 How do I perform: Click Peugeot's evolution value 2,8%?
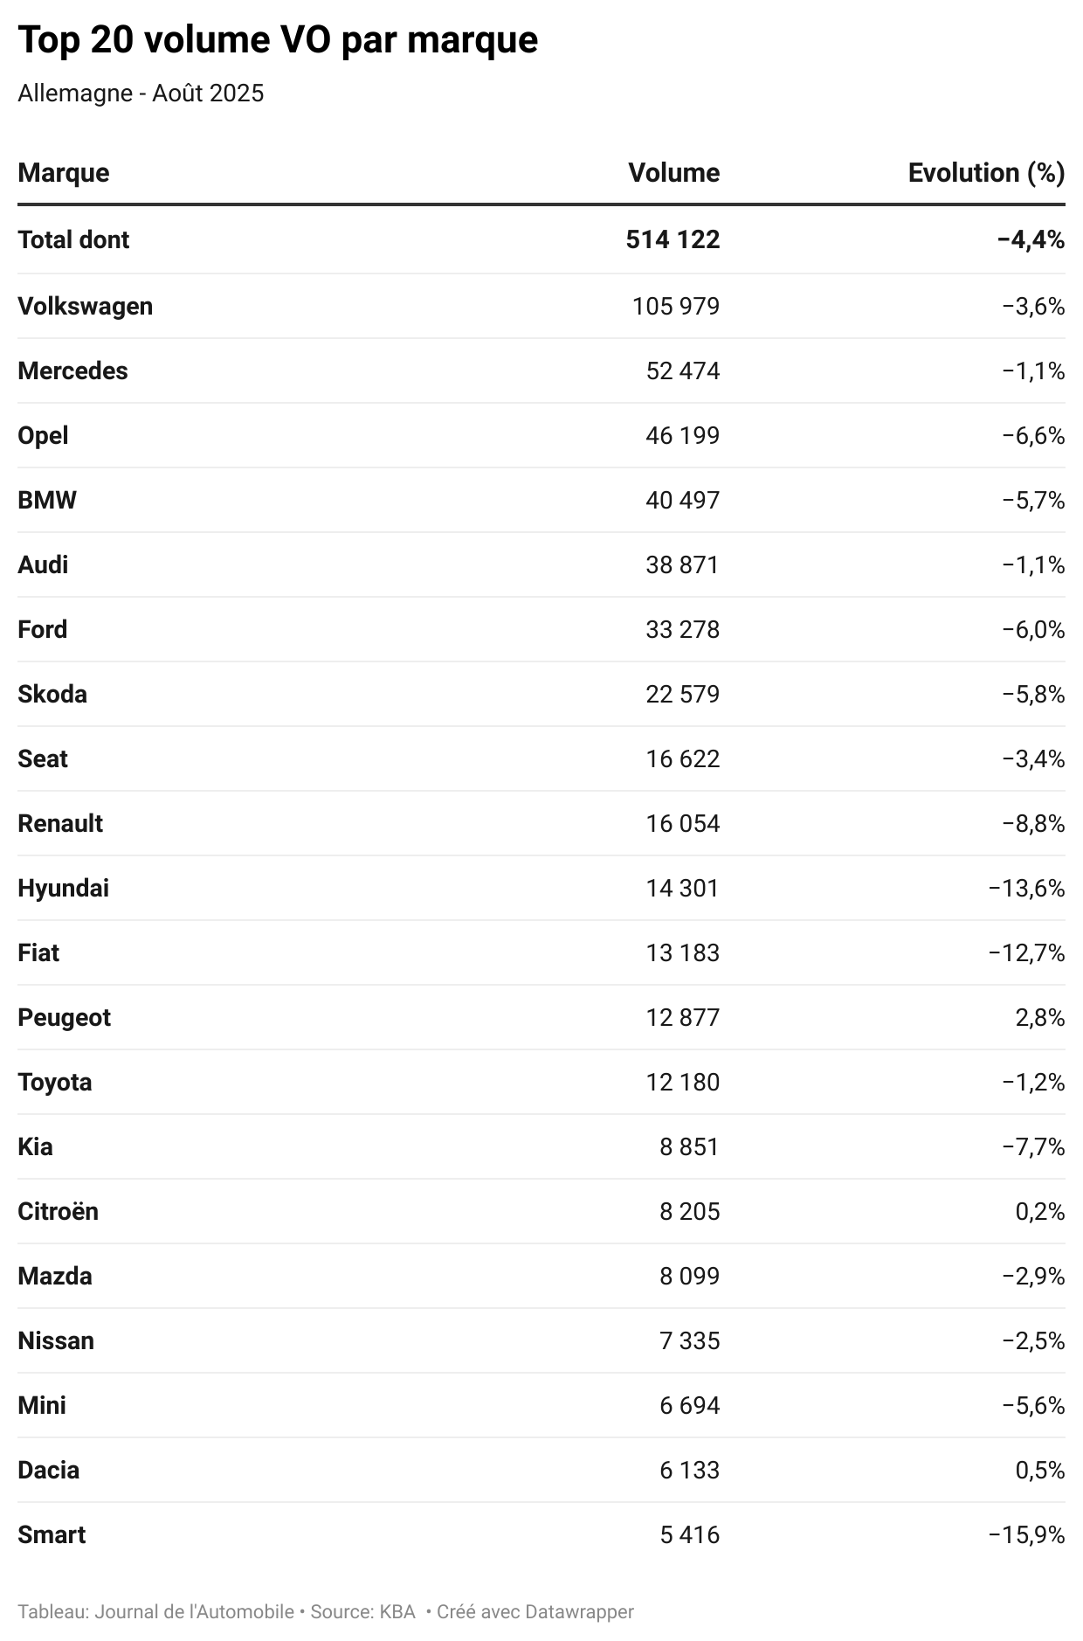pos(1039,1018)
